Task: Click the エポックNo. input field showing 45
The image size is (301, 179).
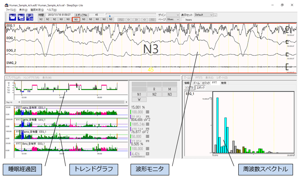Action: [x=102, y=14]
